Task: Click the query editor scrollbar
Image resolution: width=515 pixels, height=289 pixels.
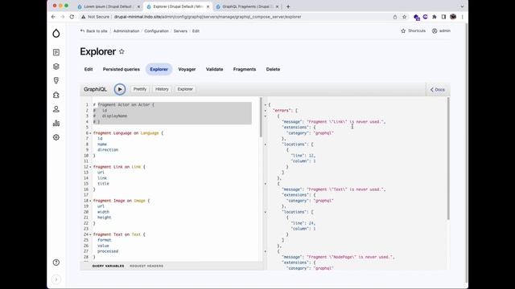Action: 261,117
